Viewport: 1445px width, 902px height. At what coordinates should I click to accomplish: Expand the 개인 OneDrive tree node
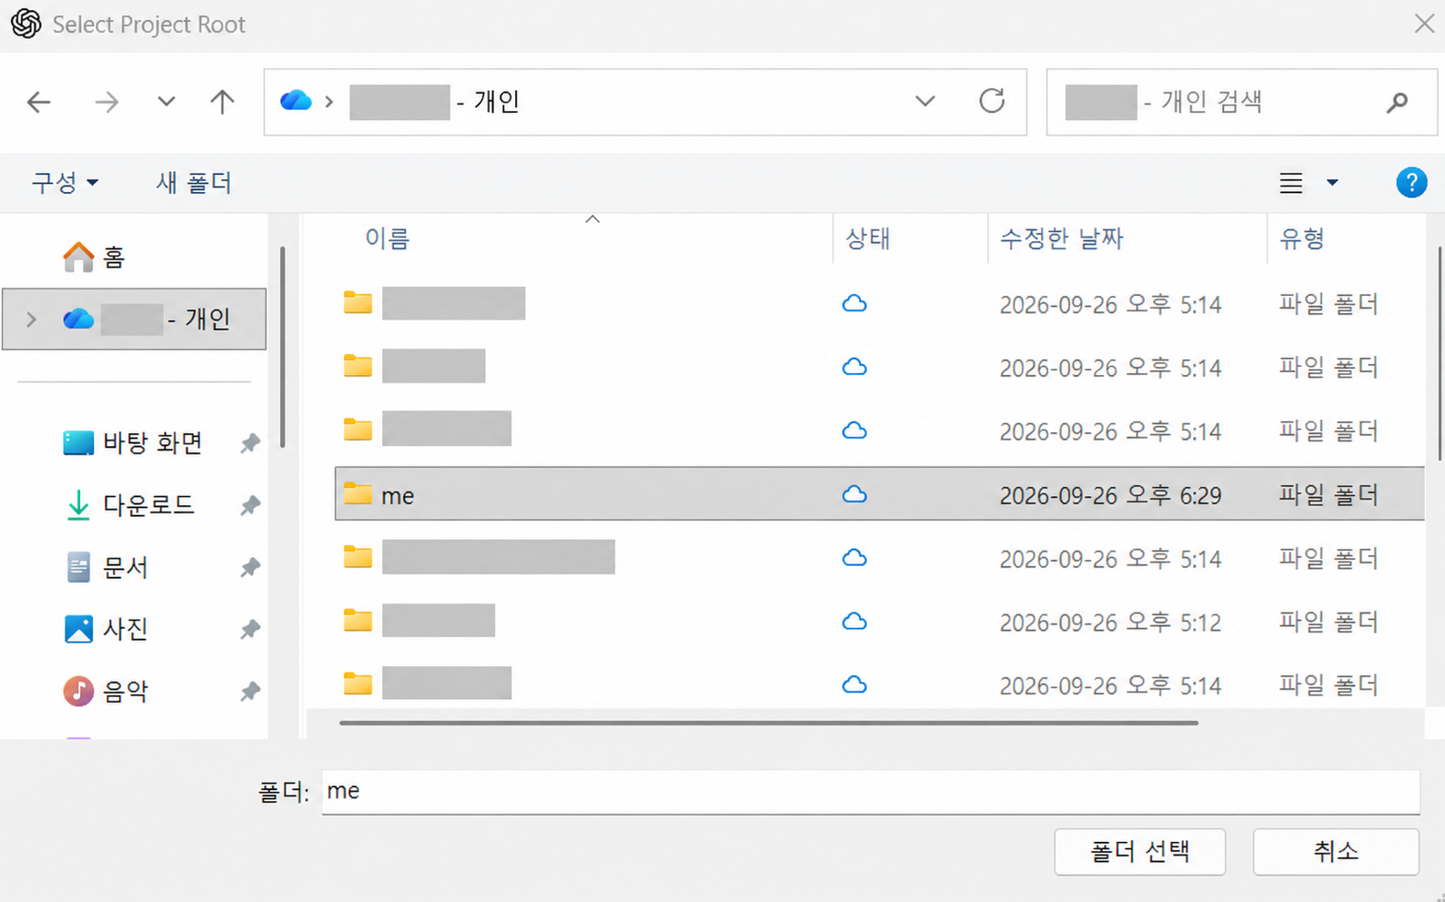point(32,319)
